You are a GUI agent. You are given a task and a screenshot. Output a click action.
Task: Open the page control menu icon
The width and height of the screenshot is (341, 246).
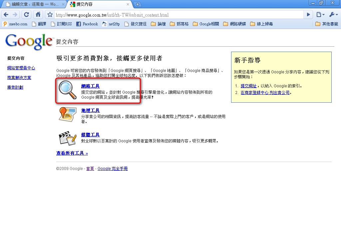point(320,15)
